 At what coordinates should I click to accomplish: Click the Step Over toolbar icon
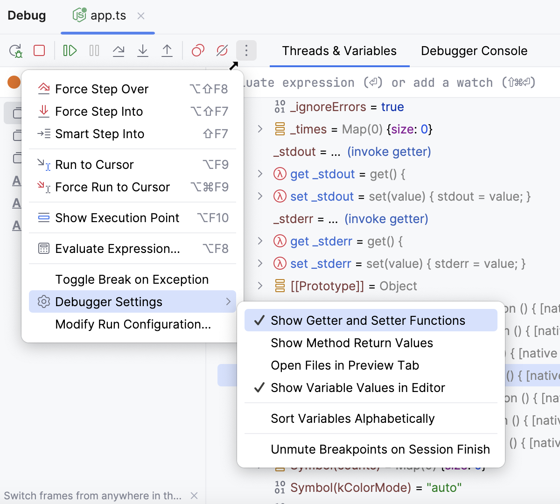[119, 50]
